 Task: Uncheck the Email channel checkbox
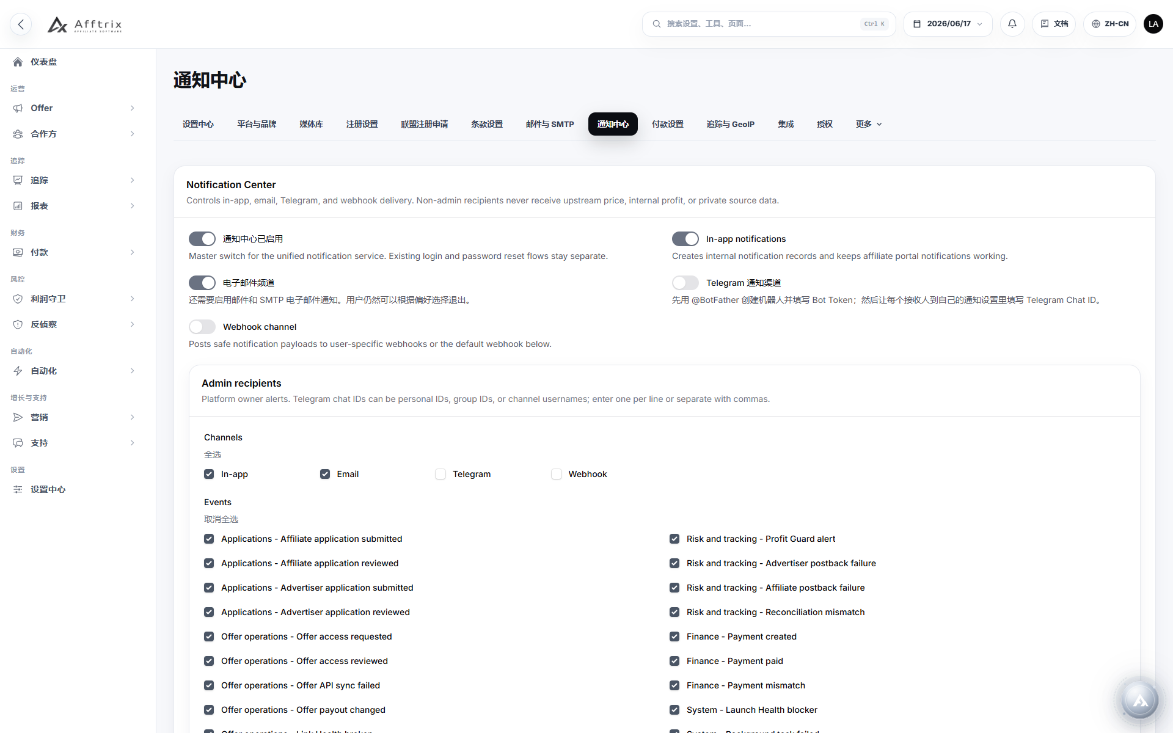pos(325,474)
